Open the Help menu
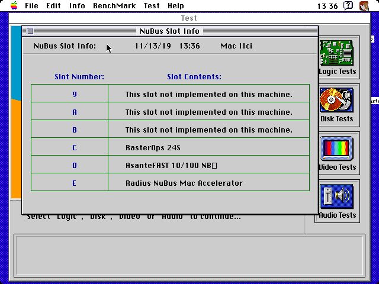This screenshot has height=284, width=379. pyautogui.click(x=176, y=5)
